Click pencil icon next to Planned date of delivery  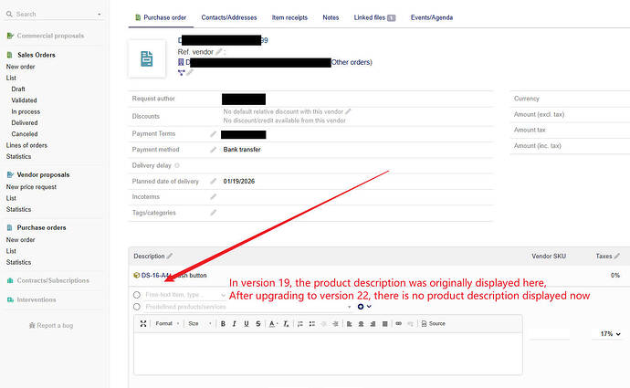[213, 181]
